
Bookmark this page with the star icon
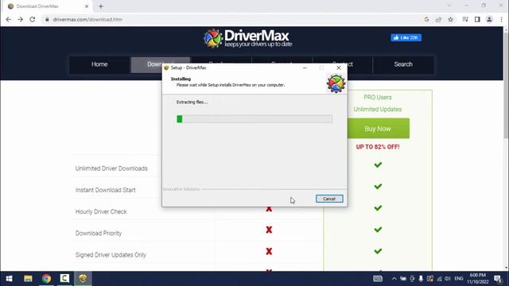coord(451,19)
